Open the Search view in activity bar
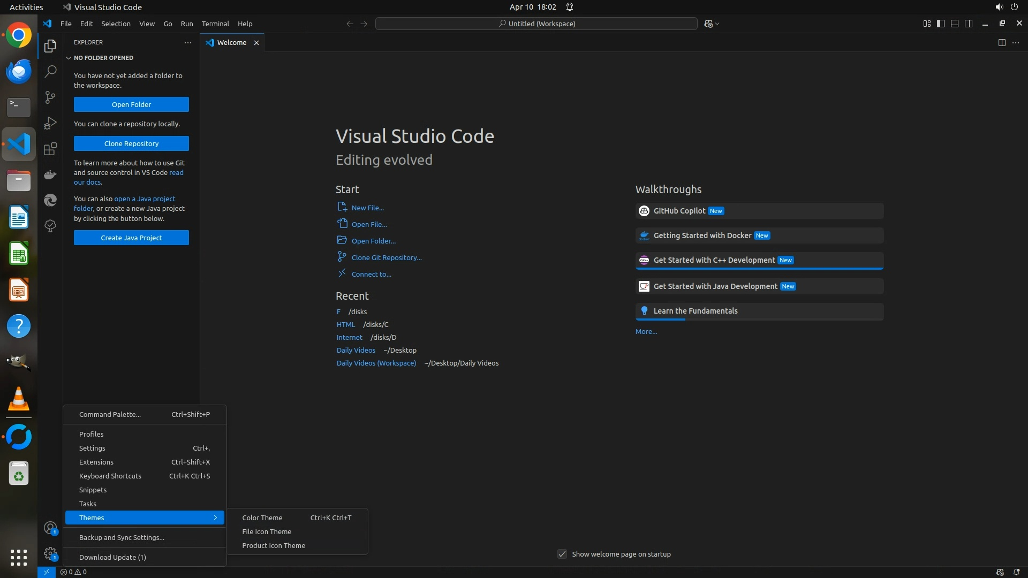Image resolution: width=1028 pixels, height=578 pixels. click(50, 71)
